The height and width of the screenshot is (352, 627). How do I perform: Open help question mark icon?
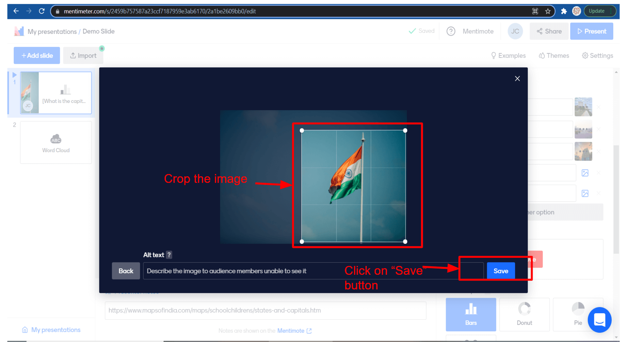451,31
